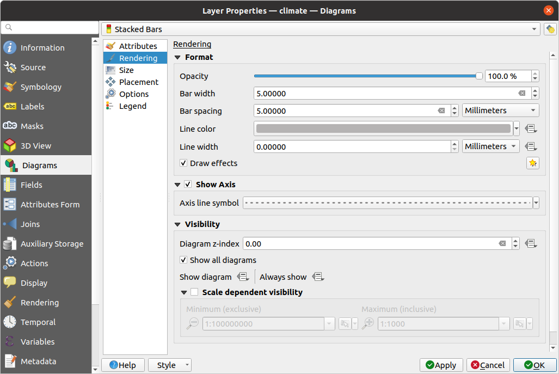Open the Axis line symbol dropdown
559x374 pixels.
pos(536,203)
